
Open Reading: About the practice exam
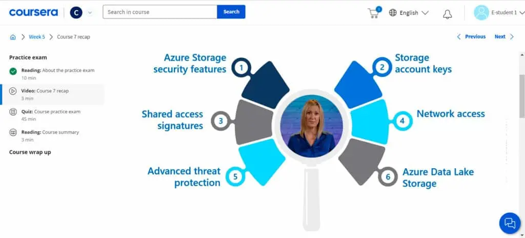[58, 70]
